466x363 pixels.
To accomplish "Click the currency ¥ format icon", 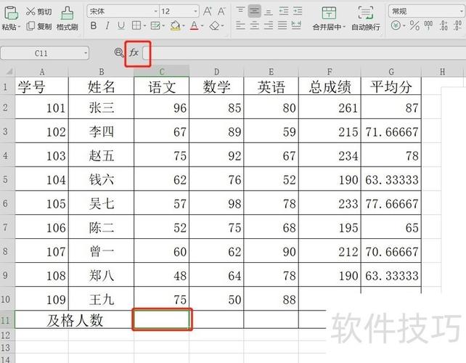I will click(396, 25).
